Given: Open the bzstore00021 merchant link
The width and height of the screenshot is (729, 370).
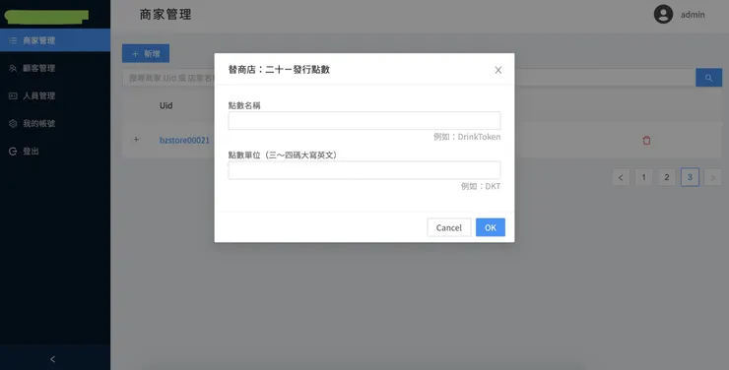Looking at the screenshot, I should coord(184,140).
